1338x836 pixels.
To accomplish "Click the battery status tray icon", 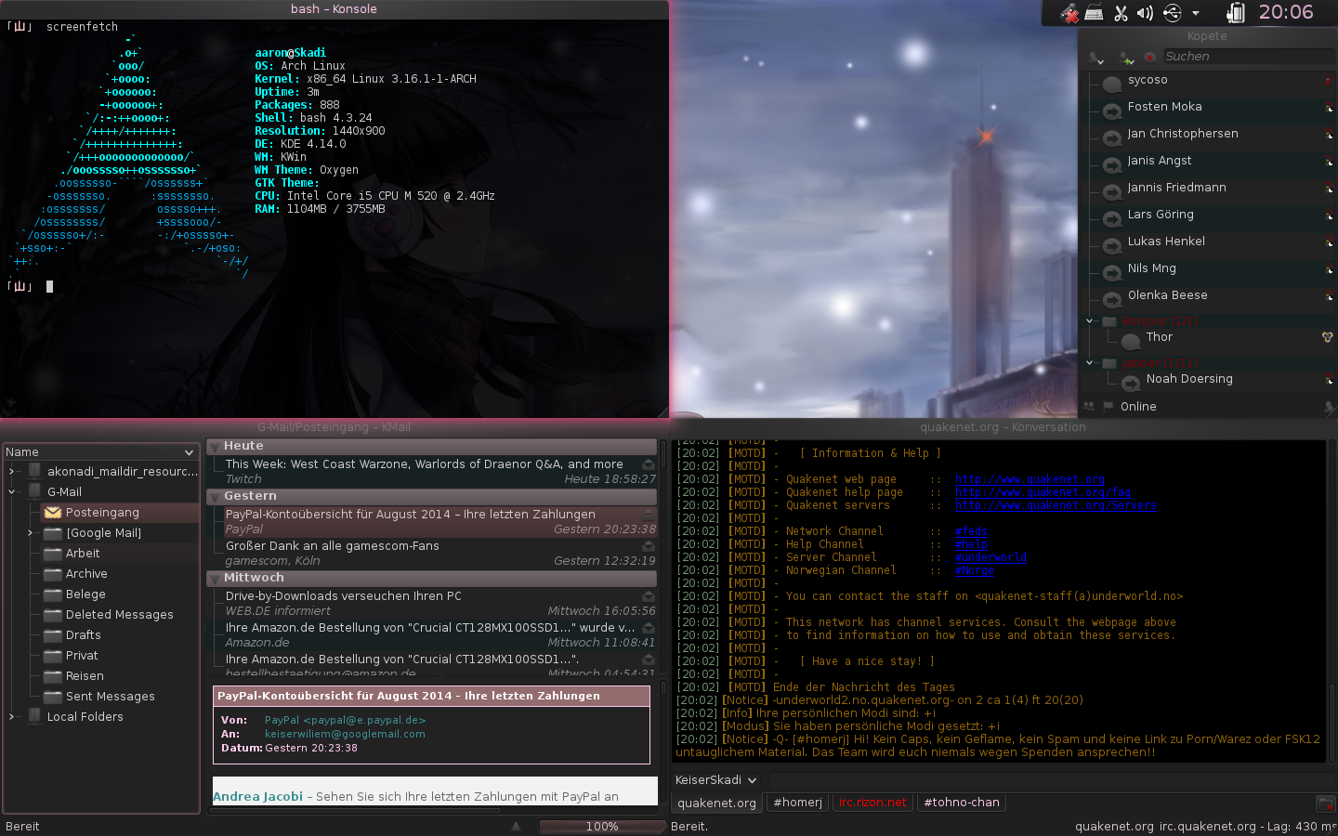I will tap(1236, 13).
